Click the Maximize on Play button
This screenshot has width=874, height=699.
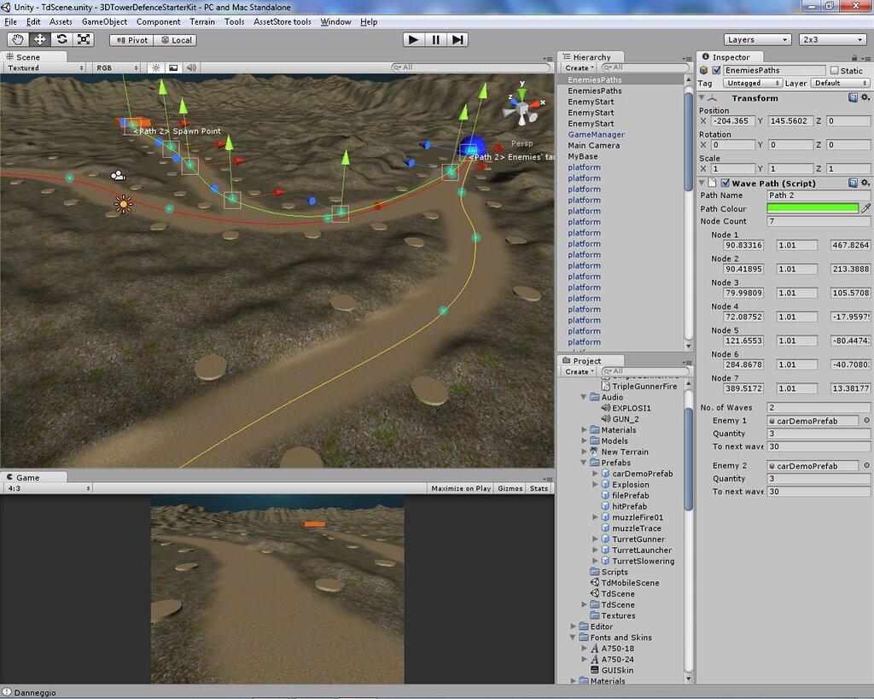coord(461,488)
